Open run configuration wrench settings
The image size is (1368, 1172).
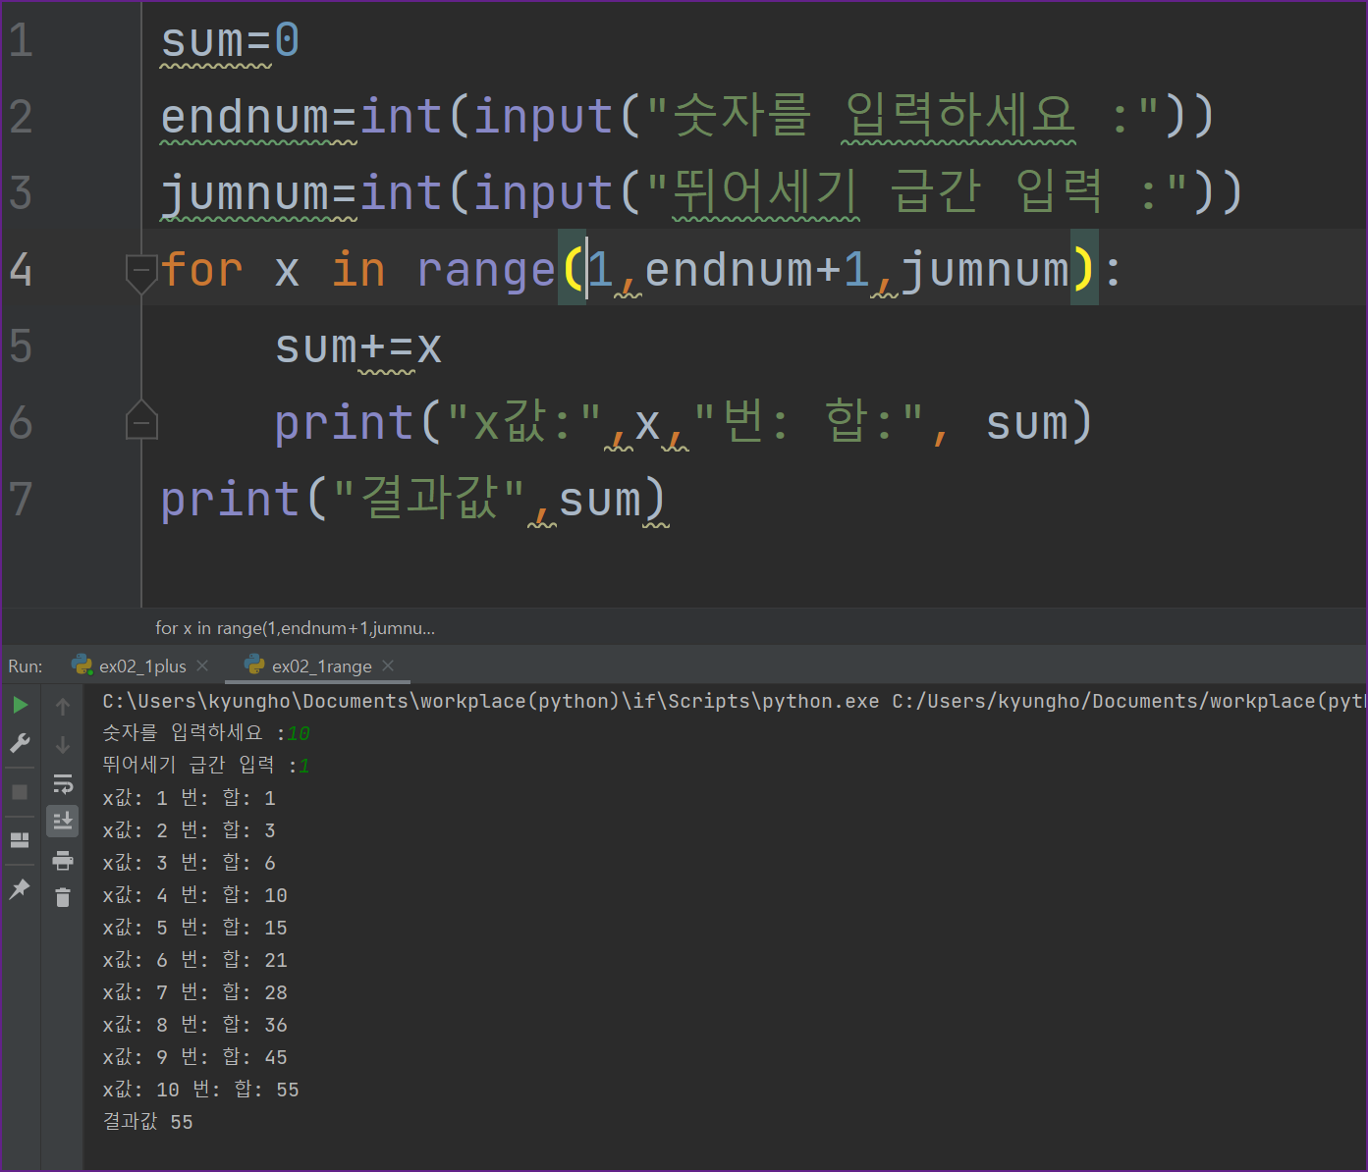tap(20, 743)
